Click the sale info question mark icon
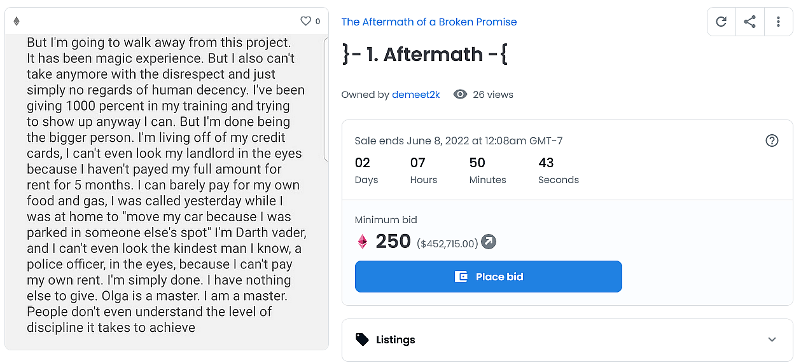The image size is (801, 363). pos(772,140)
